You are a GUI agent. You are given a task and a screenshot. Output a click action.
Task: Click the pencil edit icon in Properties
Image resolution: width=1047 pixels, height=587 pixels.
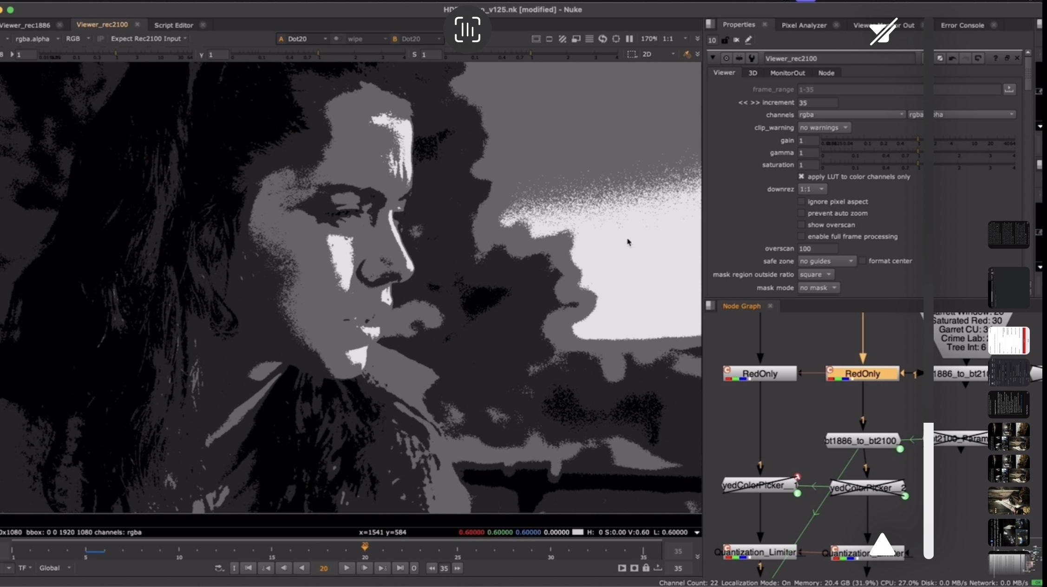tap(748, 40)
